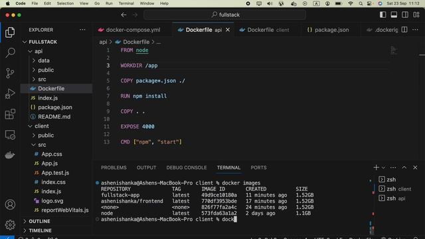Open the Docker view

tap(10, 155)
